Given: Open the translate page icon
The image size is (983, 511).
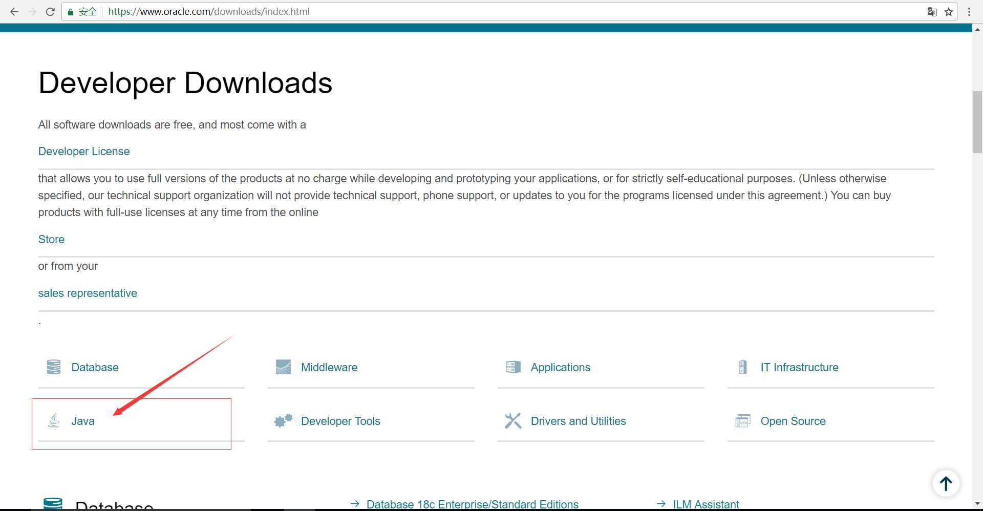Looking at the screenshot, I should [x=932, y=11].
